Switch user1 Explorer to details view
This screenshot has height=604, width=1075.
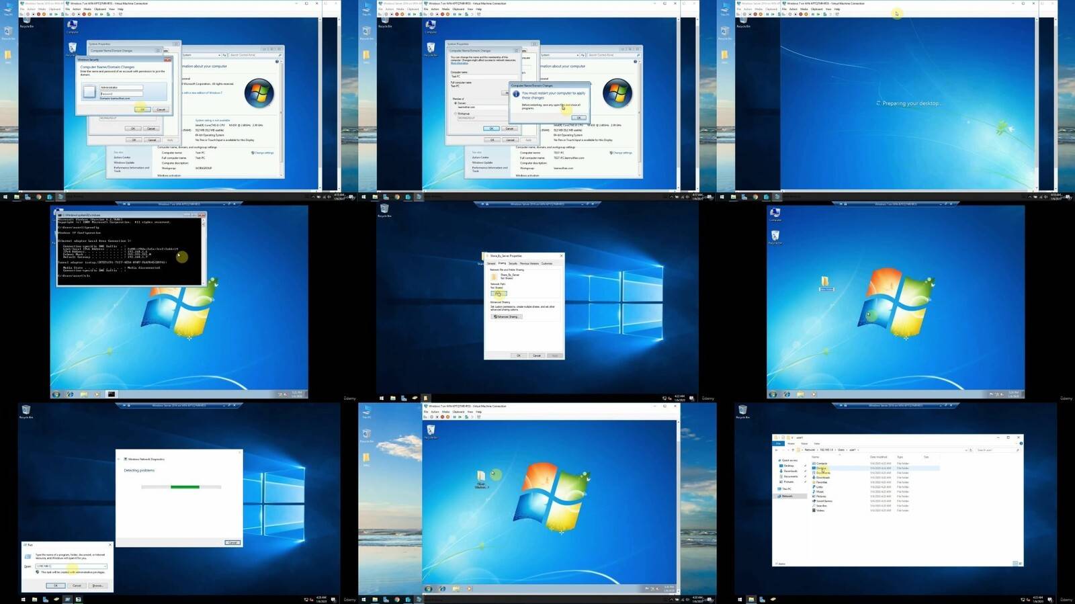pos(1015,563)
